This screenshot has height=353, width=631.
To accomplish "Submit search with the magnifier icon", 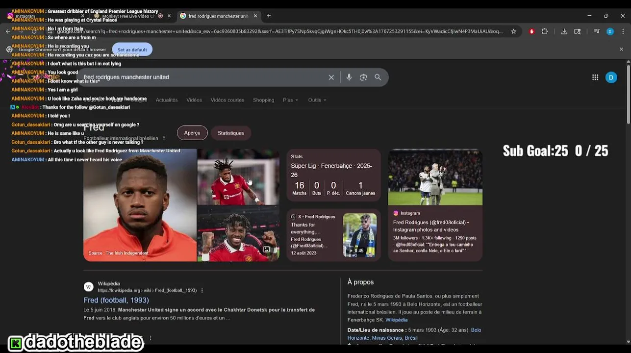I will [378, 77].
